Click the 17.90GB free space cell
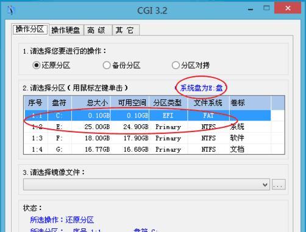 click(136, 138)
